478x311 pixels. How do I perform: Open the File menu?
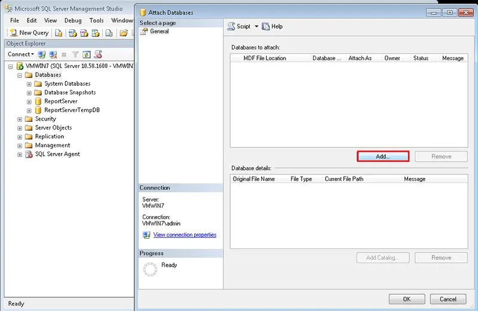pos(14,20)
